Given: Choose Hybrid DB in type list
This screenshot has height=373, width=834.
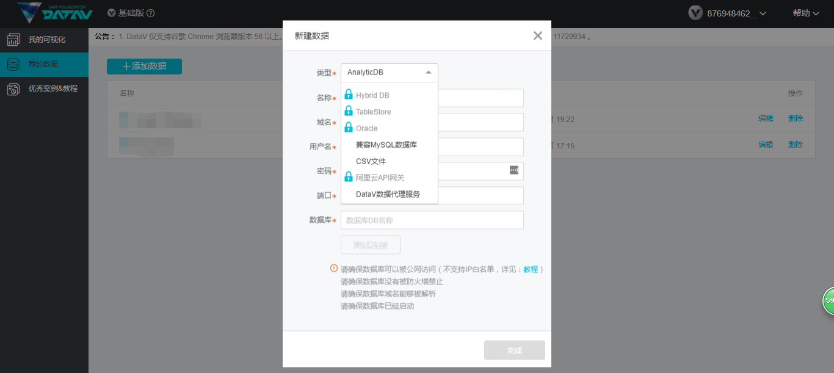Looking at the screenshot, I should [x=372, y=95].
